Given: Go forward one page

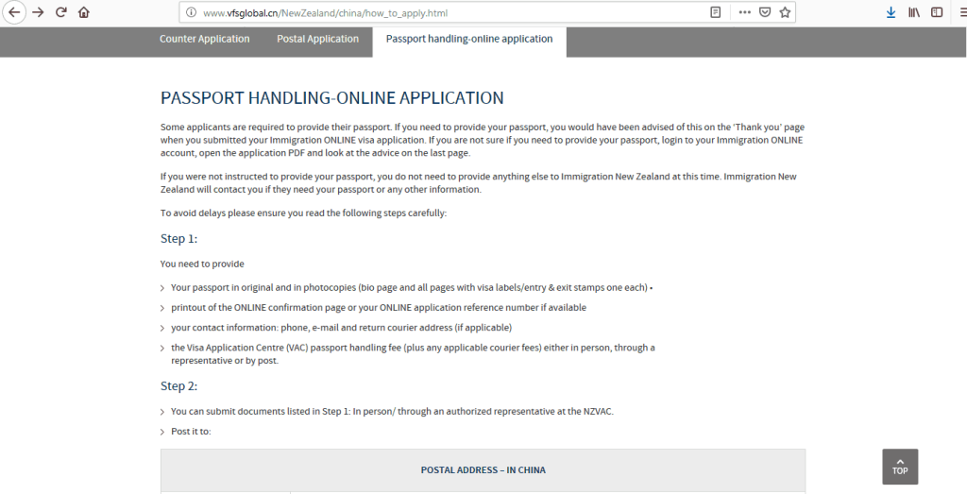Looking at the screenshot, I should coord(38,12).
